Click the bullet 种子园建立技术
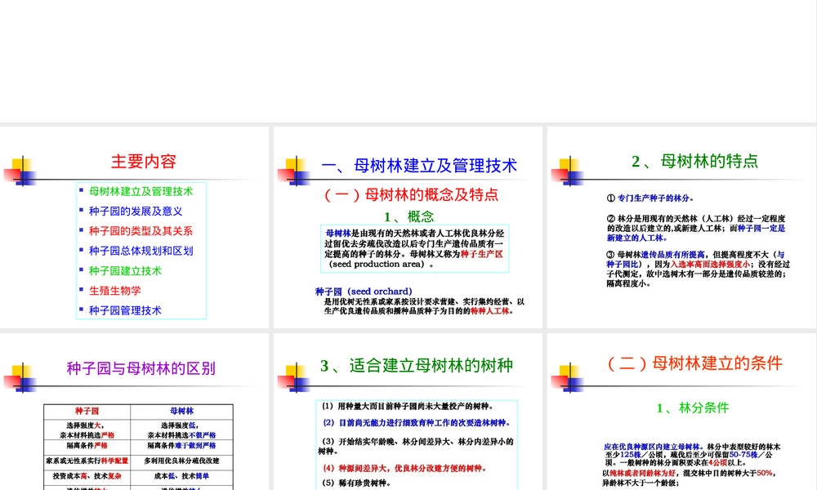Viewport: 817px width, 490px height. 125,271
